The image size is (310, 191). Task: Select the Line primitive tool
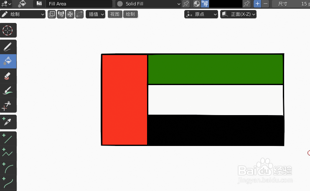tap(8, 139)
